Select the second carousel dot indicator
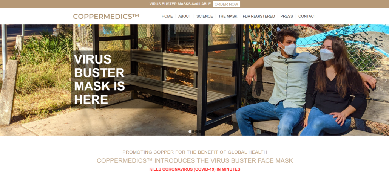The width and height of the screenshot is (389, 186). tap(193, 131)
